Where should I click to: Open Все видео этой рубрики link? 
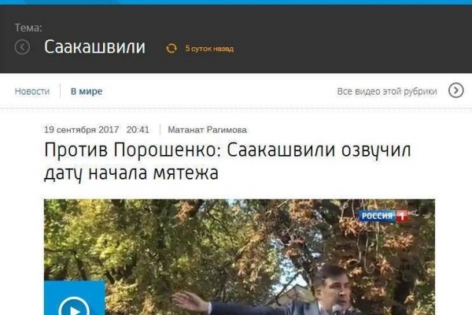pos(387,91)
